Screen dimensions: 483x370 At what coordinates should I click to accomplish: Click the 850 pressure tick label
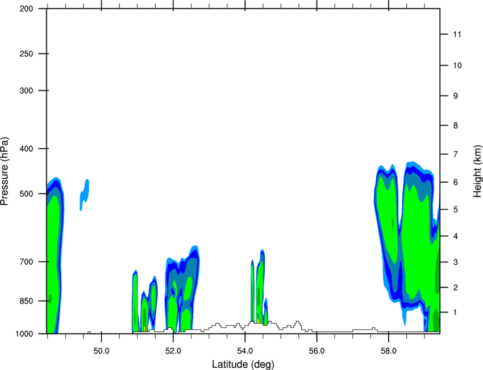[x=26, y=301]
